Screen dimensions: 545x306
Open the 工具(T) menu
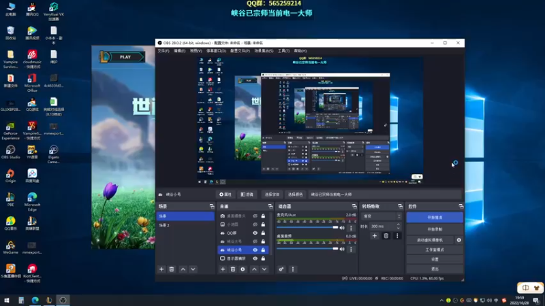coord(283,51)
